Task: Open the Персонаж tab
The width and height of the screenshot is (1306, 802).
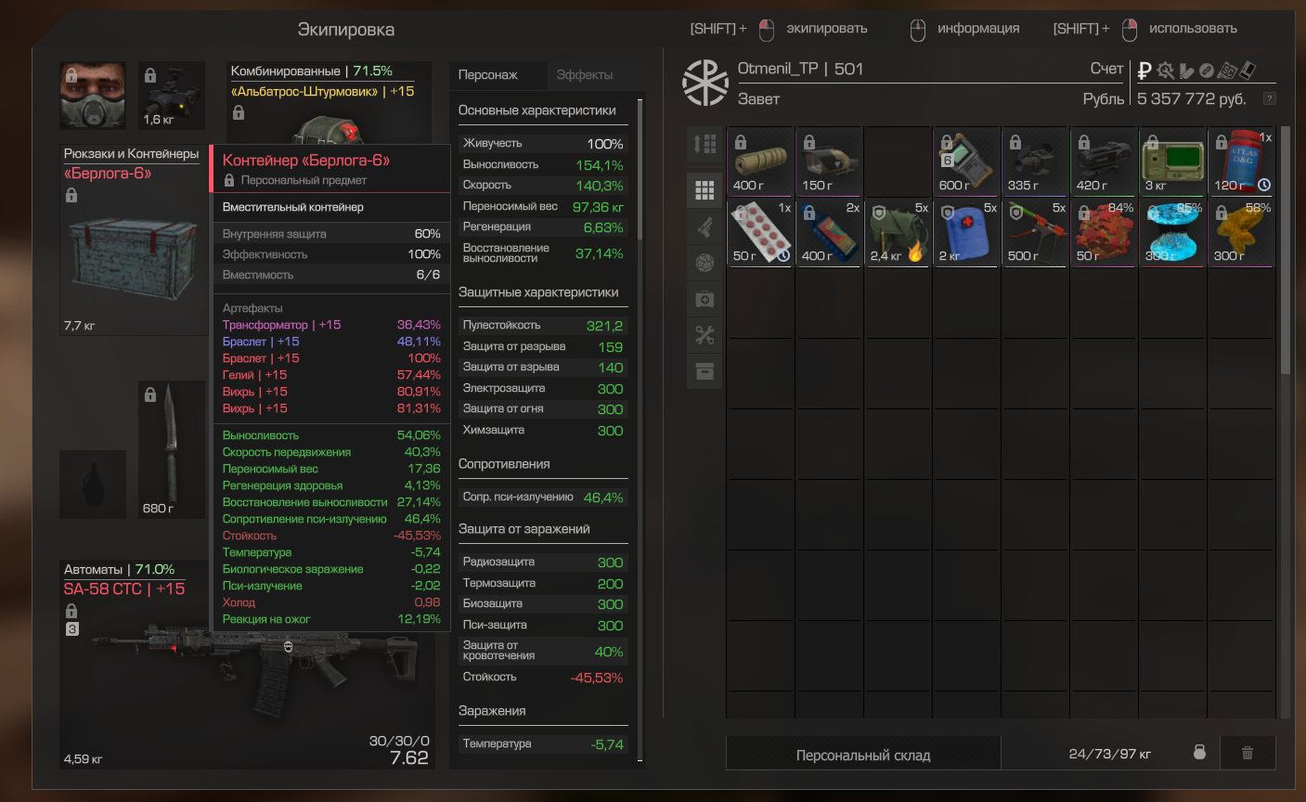Action: (488, 74)
